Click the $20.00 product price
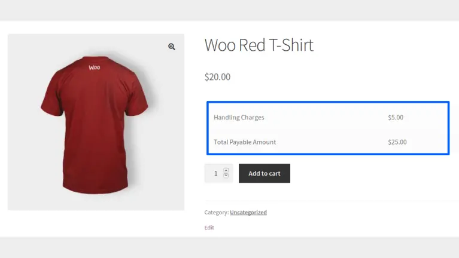 (x=217, y=77)
